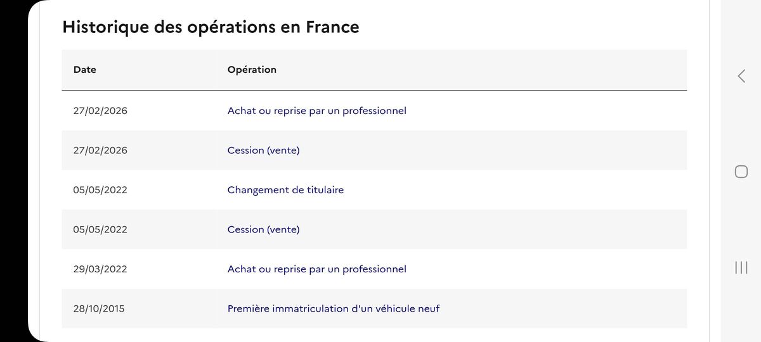761x342 pixels.
Task: Open the Android recent apps icon
Action: (741, 267)
